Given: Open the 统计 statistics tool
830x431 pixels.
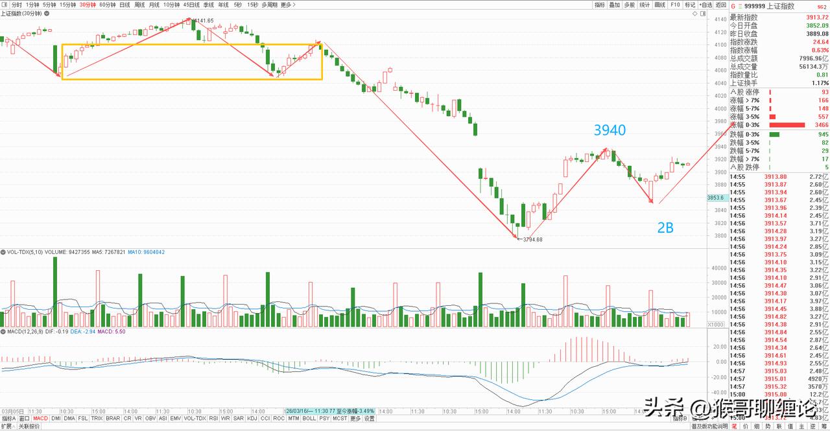Looking at the screenshot, I should click(x=645, y=5).
